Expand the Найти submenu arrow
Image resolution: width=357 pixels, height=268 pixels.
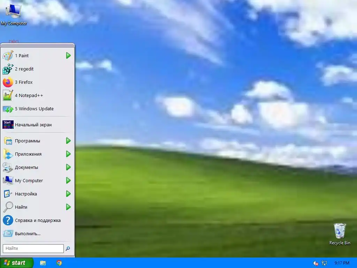pyautogui.click(x=68, y=207)
